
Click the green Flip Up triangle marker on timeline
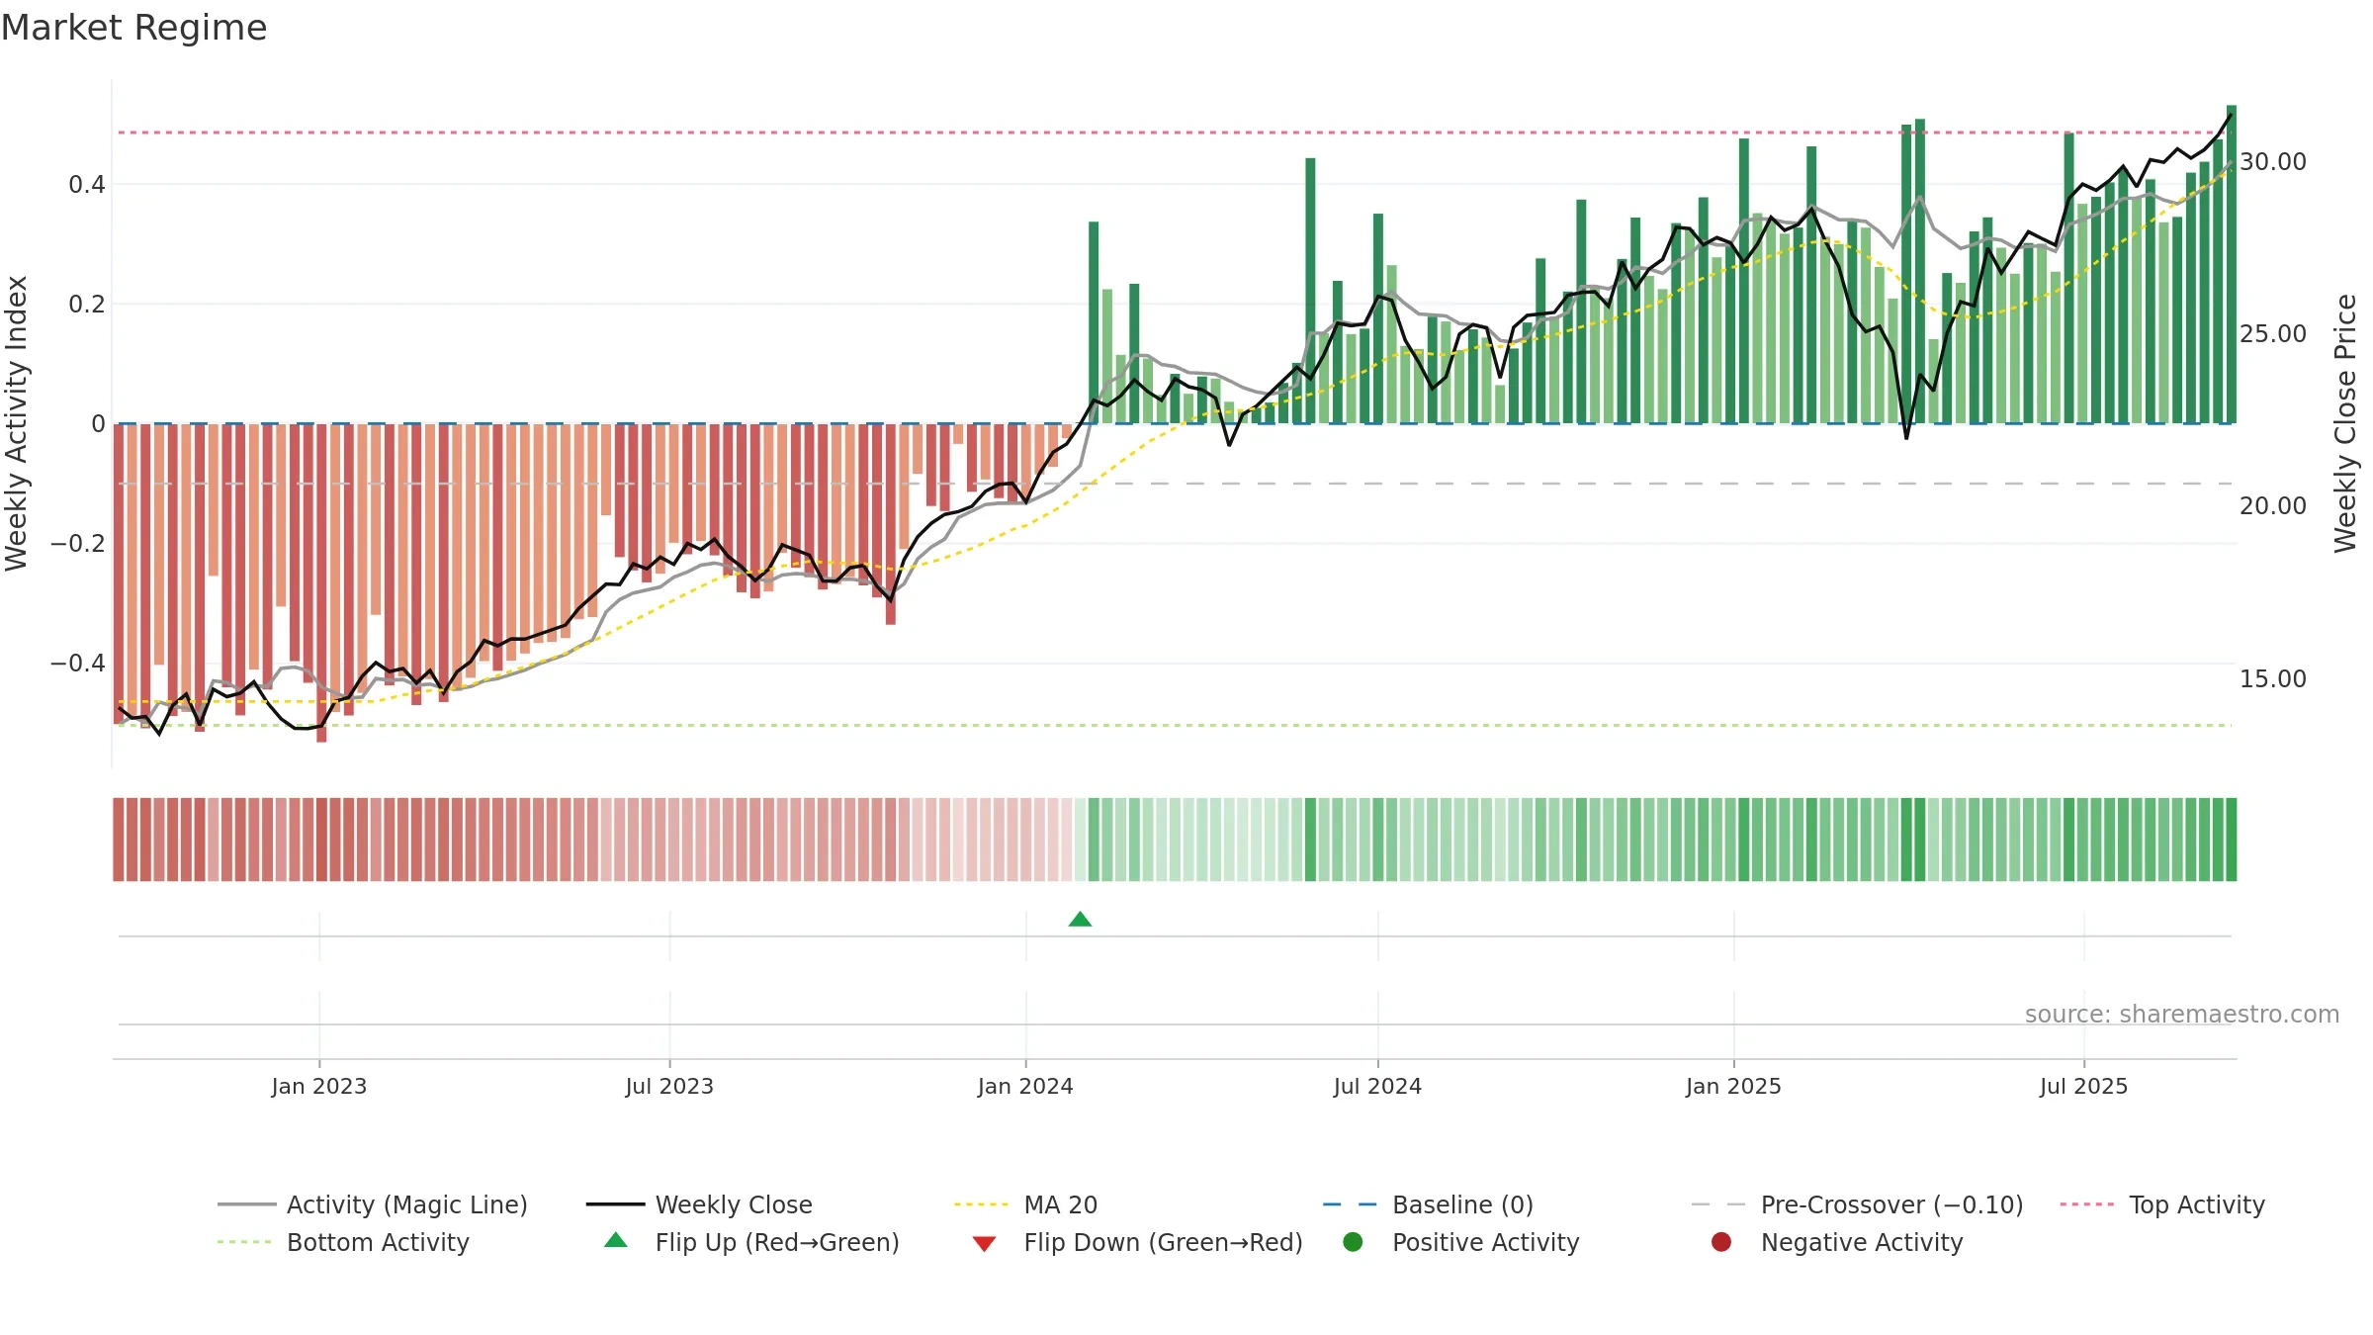point(1080,920)
